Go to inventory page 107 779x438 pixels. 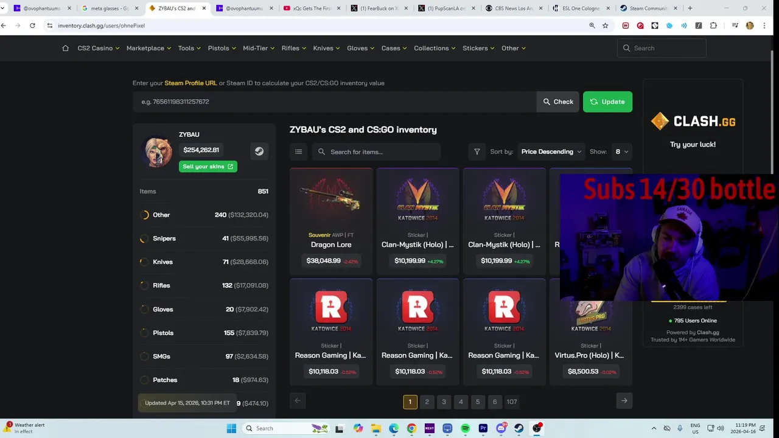[x=512, y=401]
